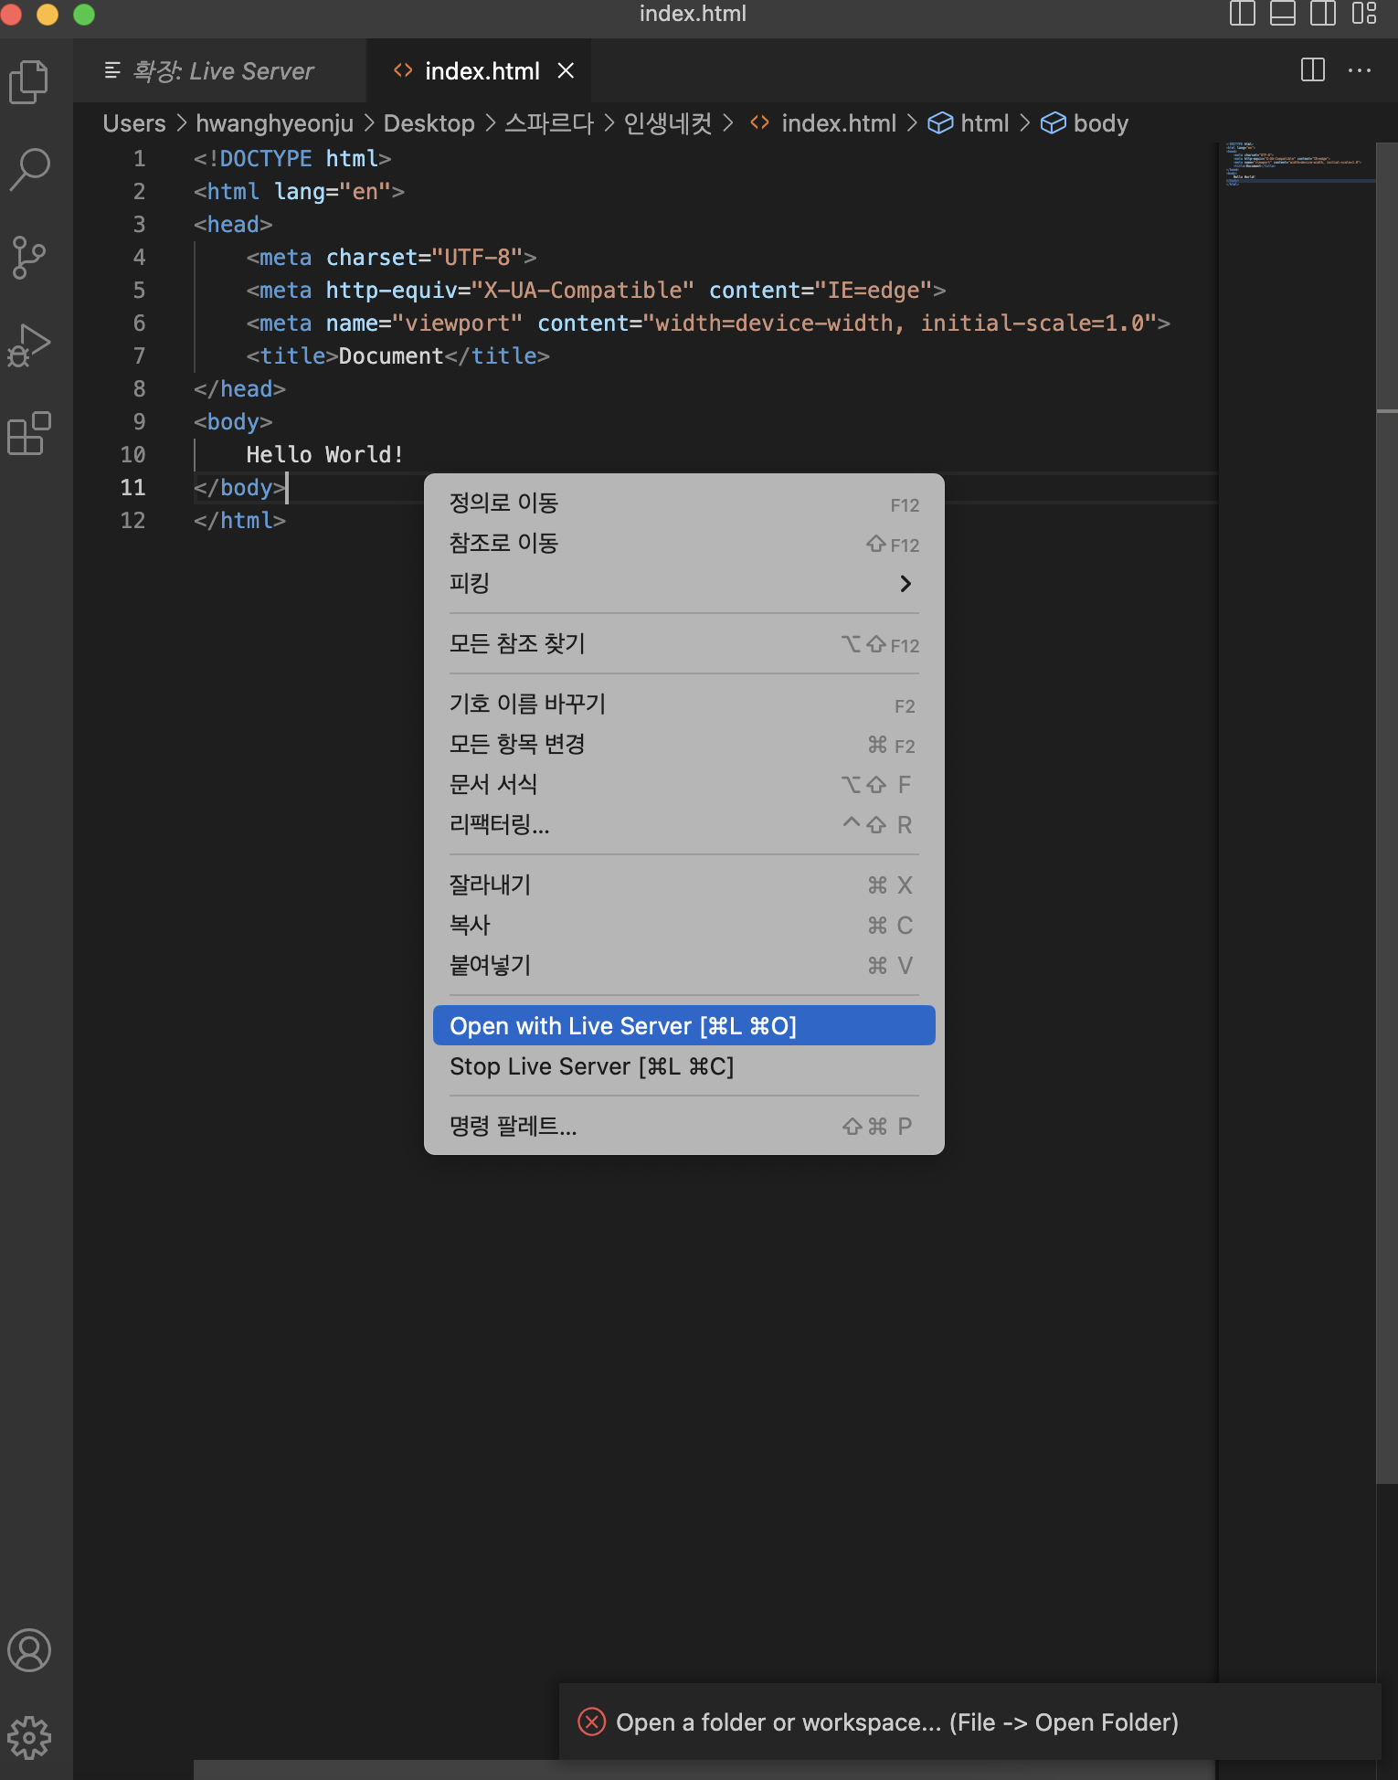Toggle bottom panel layout icon

click(x=1283, y=14)
